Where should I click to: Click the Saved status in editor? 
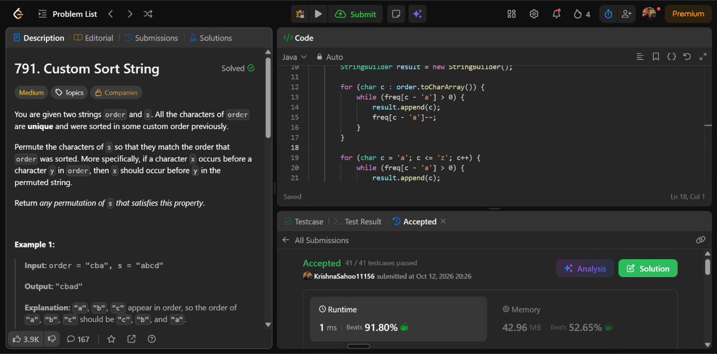click(292, 196)
